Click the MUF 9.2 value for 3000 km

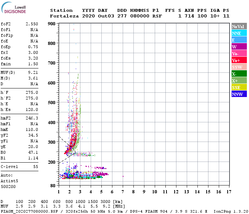(106, 207)
